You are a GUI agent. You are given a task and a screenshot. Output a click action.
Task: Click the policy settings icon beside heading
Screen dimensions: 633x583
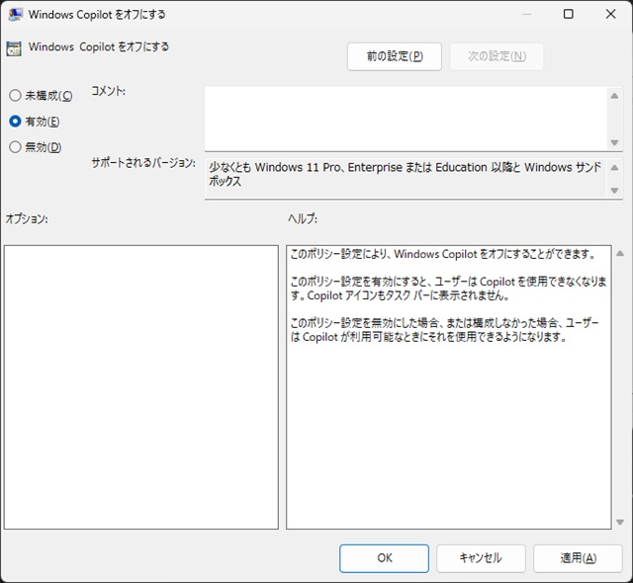coord(14,48)
